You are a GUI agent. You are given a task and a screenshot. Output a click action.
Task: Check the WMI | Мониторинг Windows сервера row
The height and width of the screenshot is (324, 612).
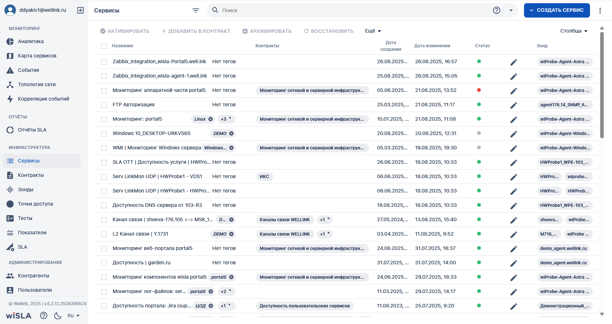pos(104,148)
